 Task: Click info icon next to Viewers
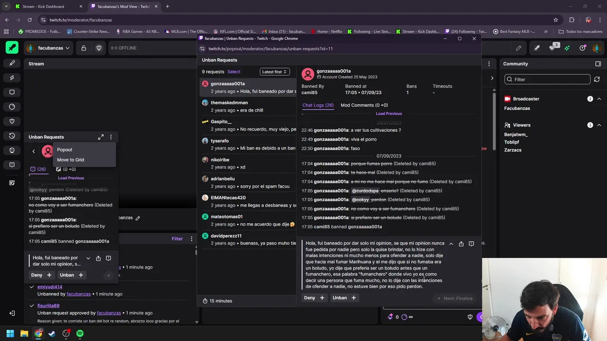pyautogui.click(x=590, y=125)
